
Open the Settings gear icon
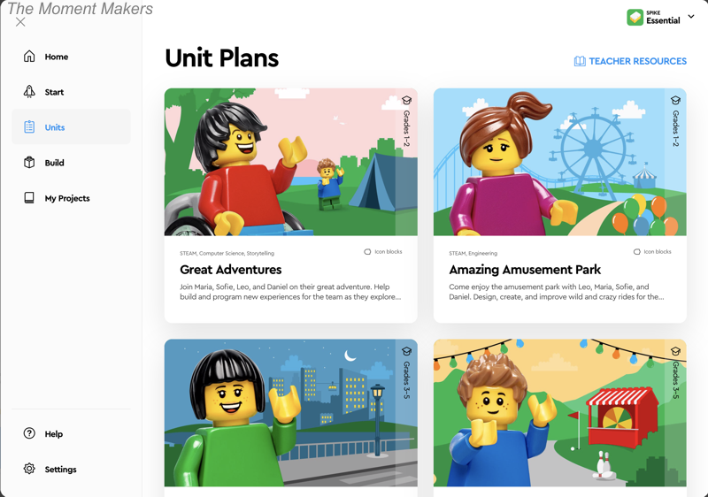point(29,469)
